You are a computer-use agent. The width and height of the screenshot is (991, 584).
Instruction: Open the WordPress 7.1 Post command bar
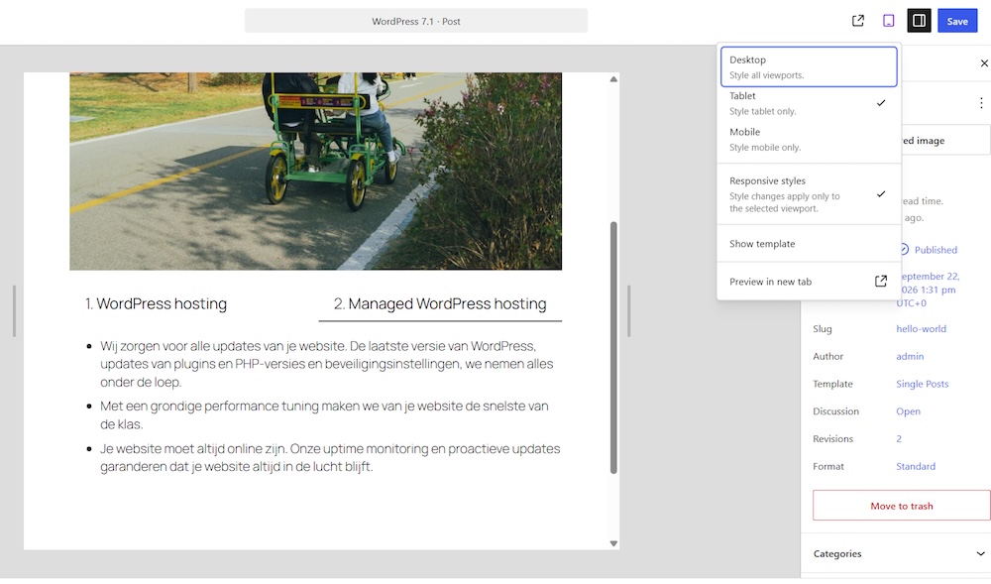point(416,21)
